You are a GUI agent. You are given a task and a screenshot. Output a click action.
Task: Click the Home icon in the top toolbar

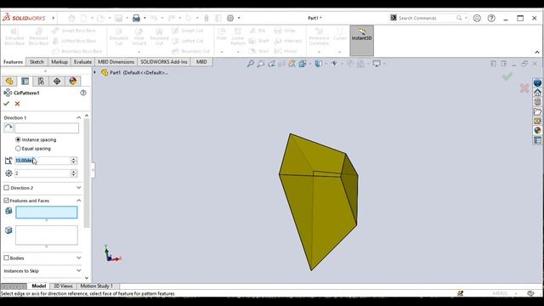[x=71, y=18]
